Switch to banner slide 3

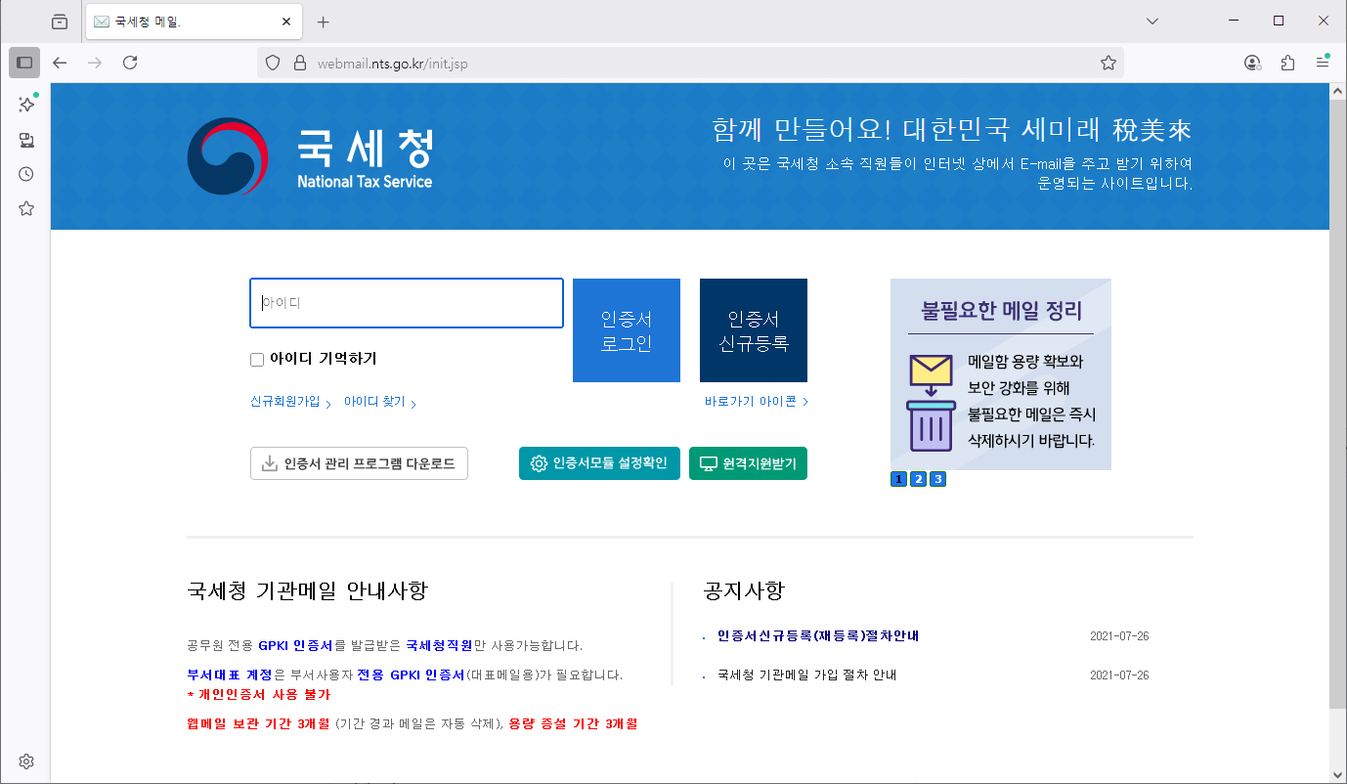937,479
